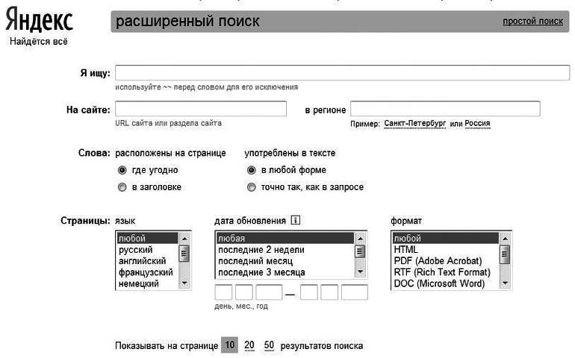Focus the start date day field
The height and width of the screenshot is (358, 575).
click(x=223, y=292)
